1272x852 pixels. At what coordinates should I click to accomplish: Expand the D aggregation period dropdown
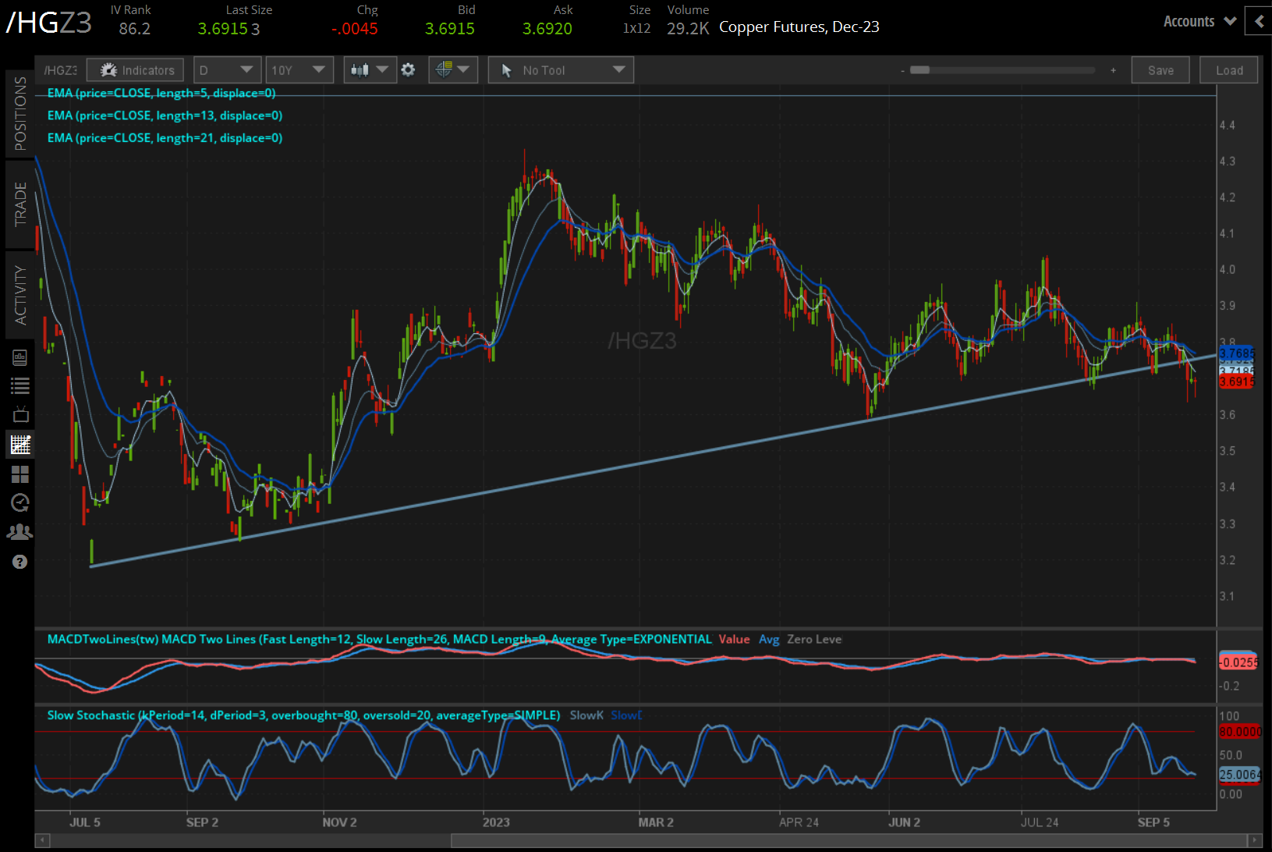click(x=227, y=70)
